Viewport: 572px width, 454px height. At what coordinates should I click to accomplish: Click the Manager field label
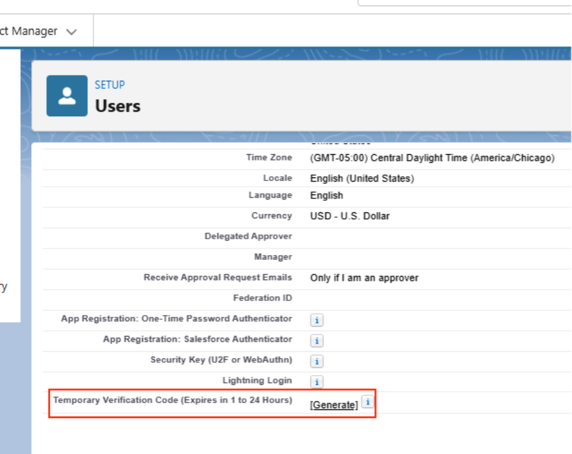(273, 257)
